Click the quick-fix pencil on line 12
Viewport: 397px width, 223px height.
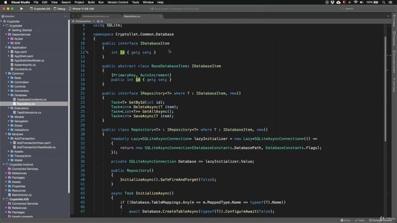[87, 52]
